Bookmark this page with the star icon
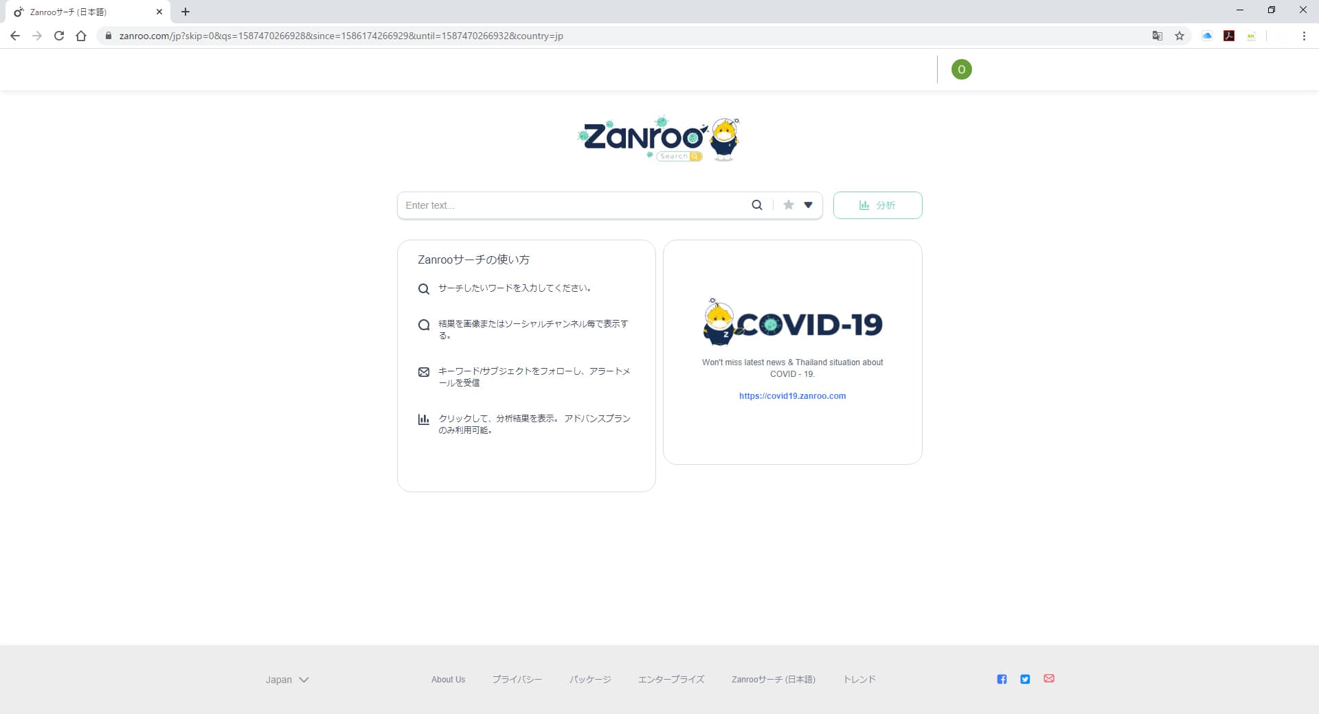Viewport: 1319px width, 714px height. 1180,36
